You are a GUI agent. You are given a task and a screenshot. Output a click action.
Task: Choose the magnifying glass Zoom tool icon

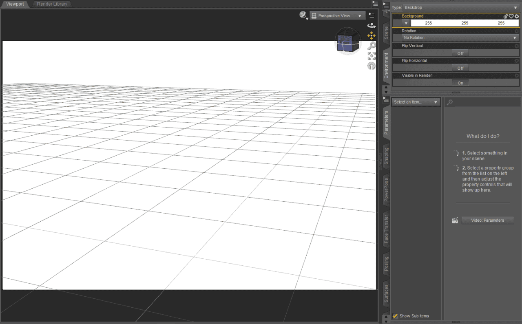point(372,46)
